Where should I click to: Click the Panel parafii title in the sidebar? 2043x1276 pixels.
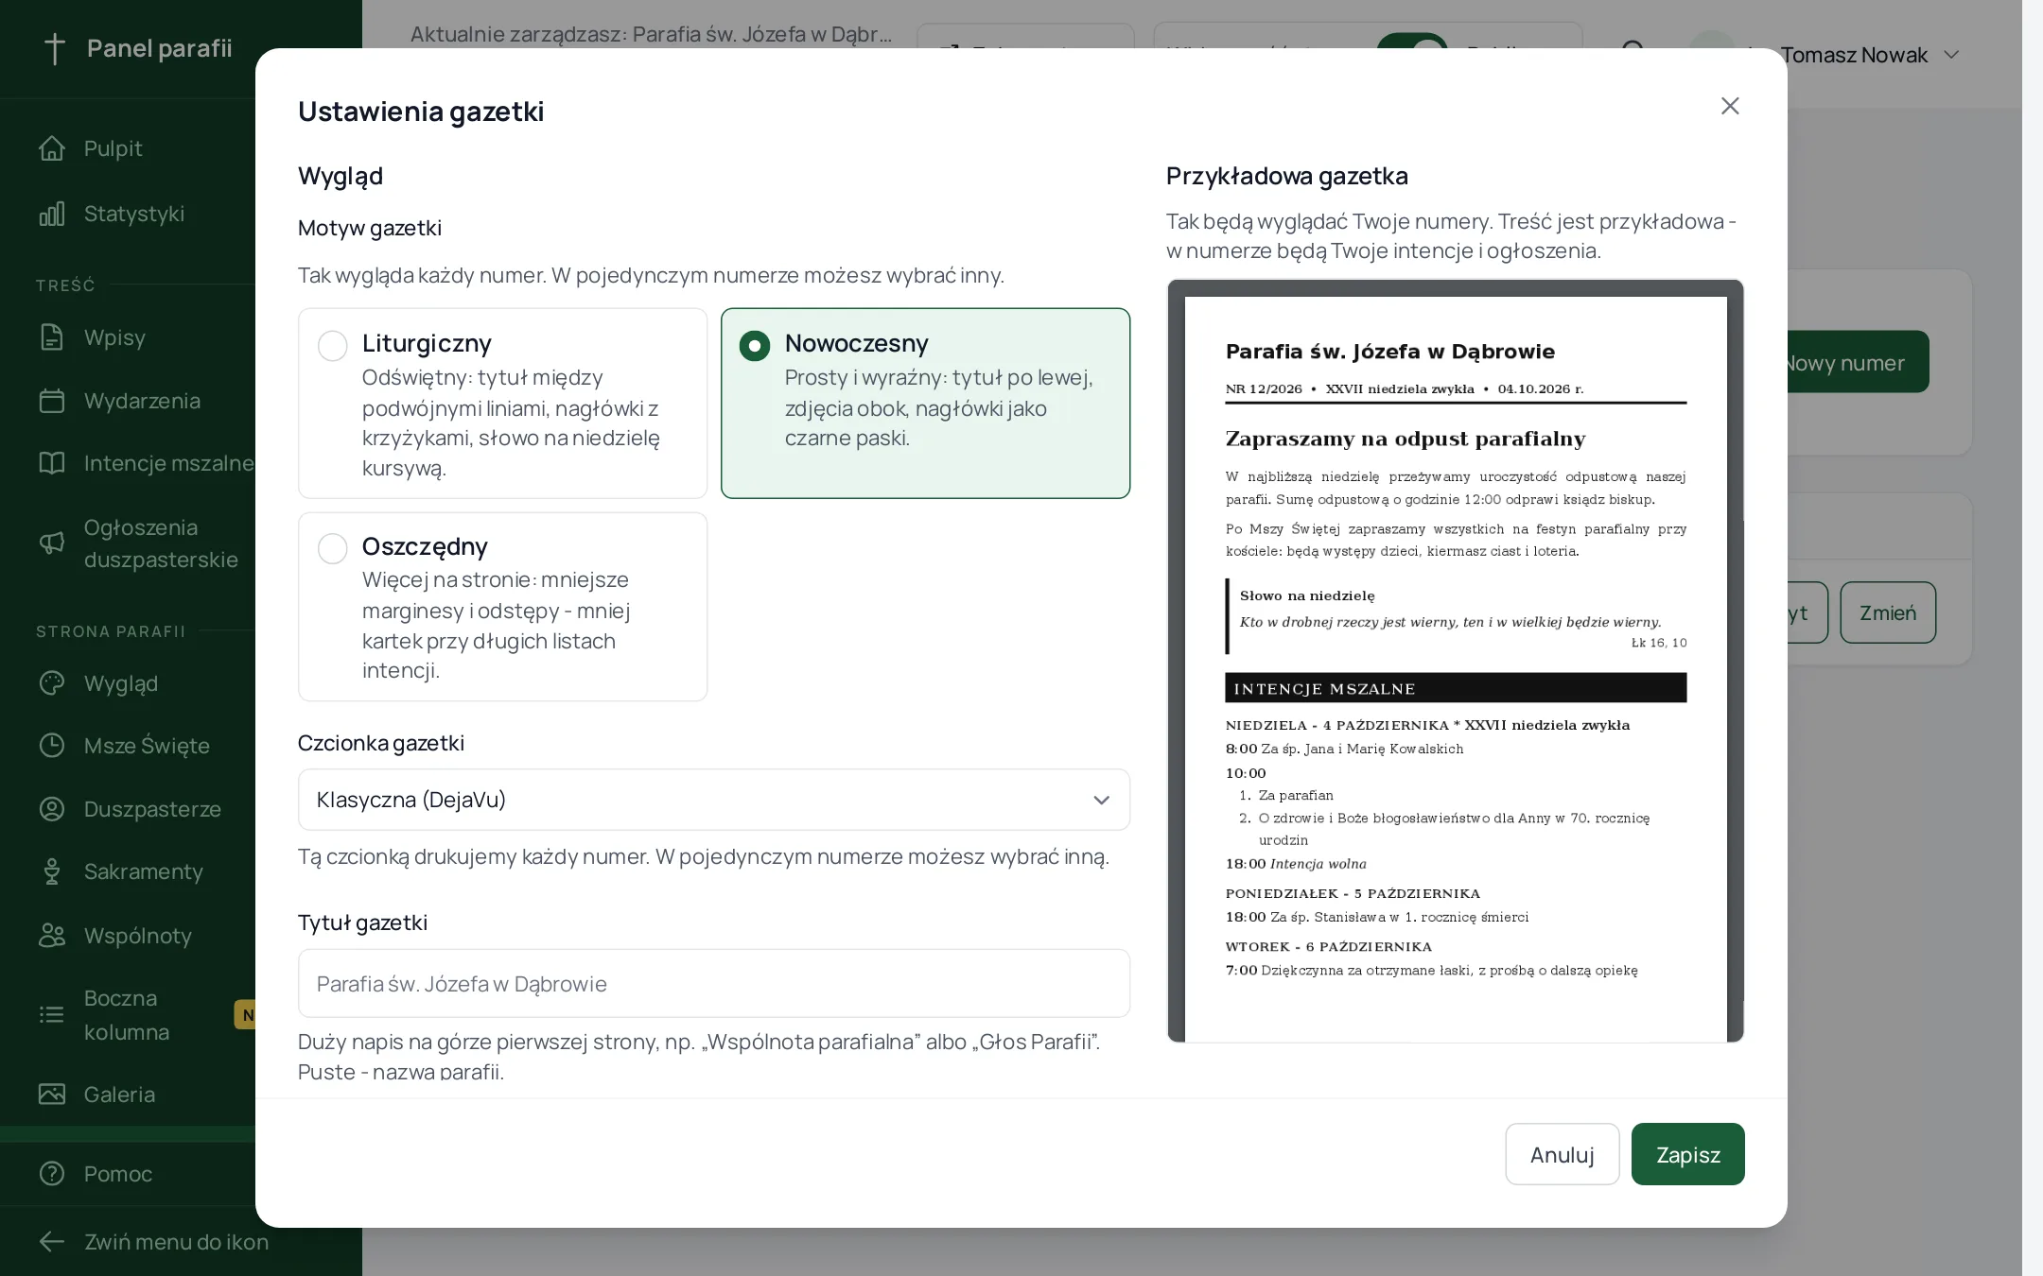(x=159, y=48)
